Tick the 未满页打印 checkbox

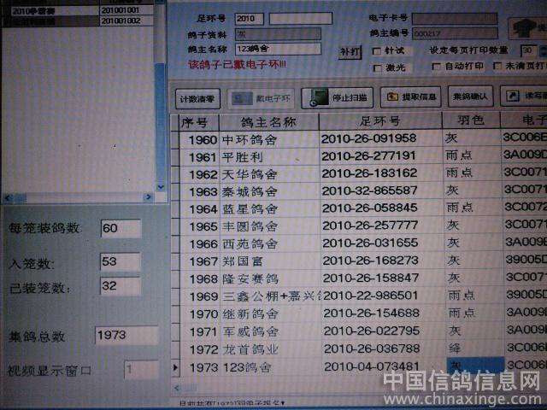click(x=496, y=67)
